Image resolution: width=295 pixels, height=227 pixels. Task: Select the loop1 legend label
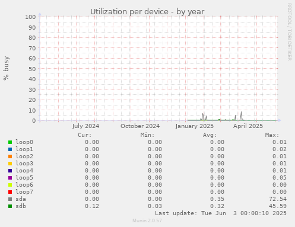click(24, 149)
